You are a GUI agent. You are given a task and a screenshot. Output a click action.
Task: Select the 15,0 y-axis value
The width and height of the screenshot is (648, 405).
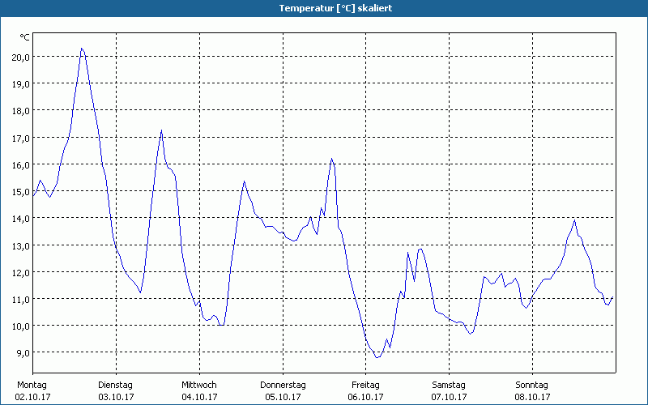click(x=20, y=191)
